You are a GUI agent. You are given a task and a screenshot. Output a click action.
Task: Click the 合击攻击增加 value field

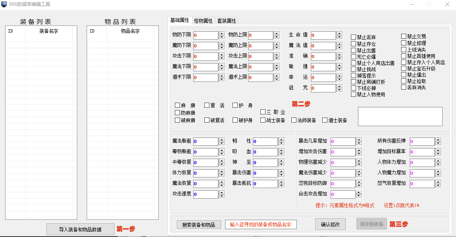click(x=343, y=194)
